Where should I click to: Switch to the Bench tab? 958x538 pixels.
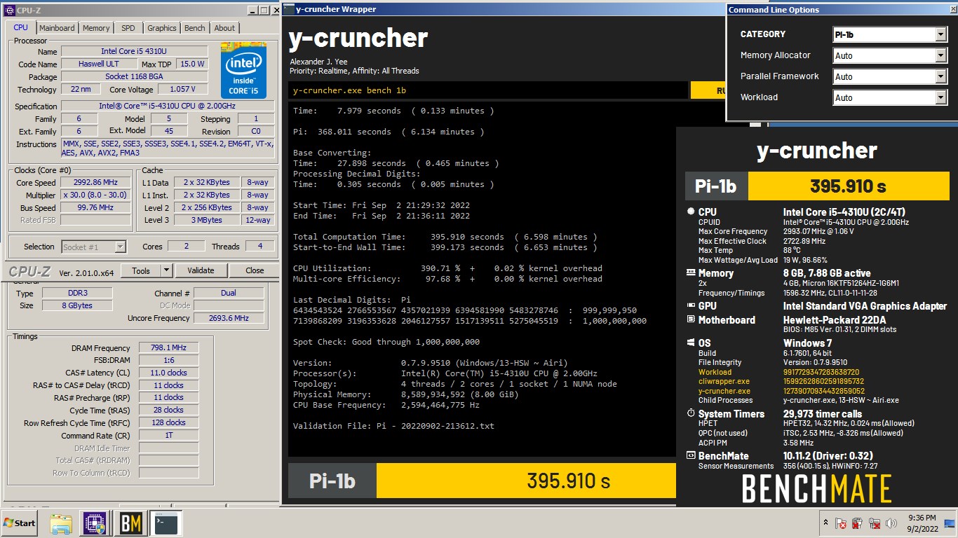pyautogui.click(x=195, y=28)
